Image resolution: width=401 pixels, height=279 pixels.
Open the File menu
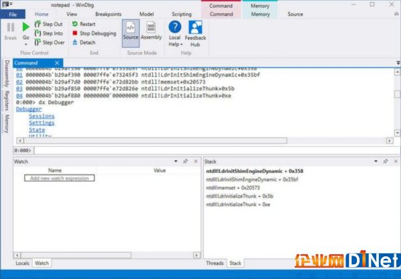[x=13, y=14]
